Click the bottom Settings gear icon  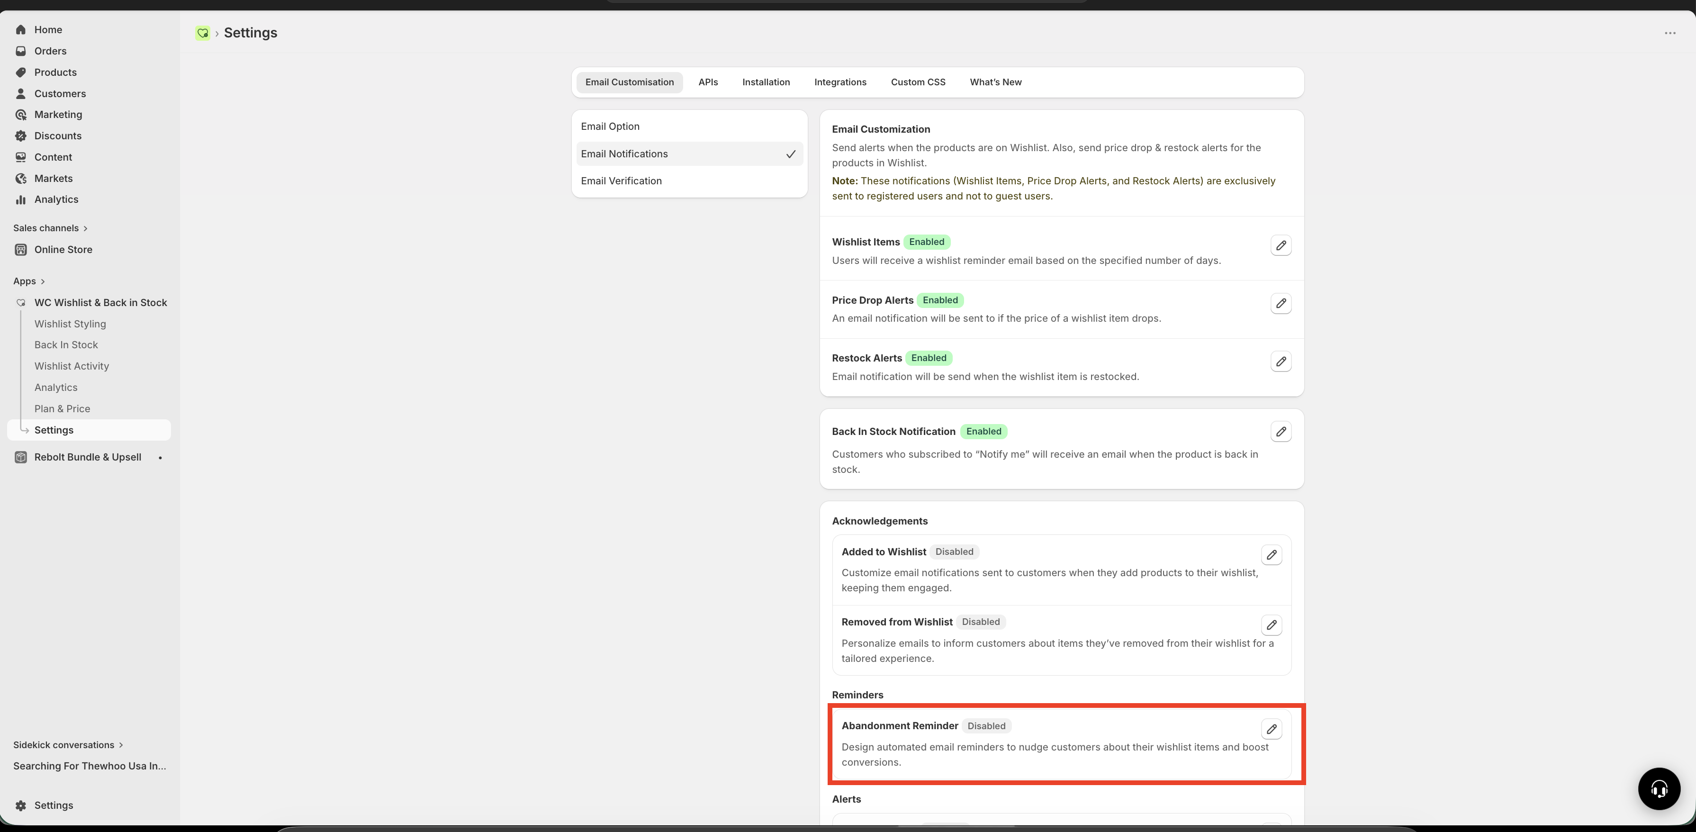click(21, 805)
